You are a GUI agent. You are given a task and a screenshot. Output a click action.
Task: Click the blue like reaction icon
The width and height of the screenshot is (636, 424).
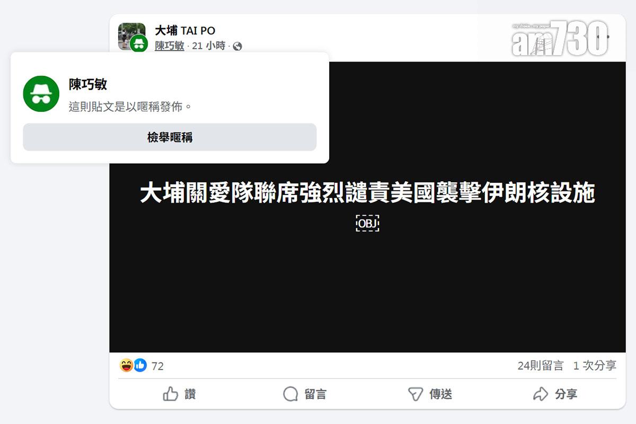[x=140, y=365]
